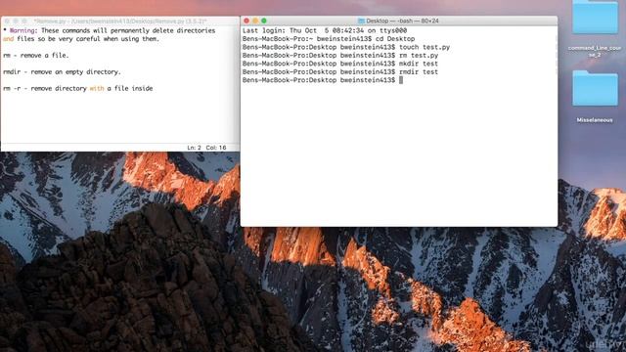626x352 pixels.
Task: Click the Misselaneous folder label
Action: click(595, 119)
